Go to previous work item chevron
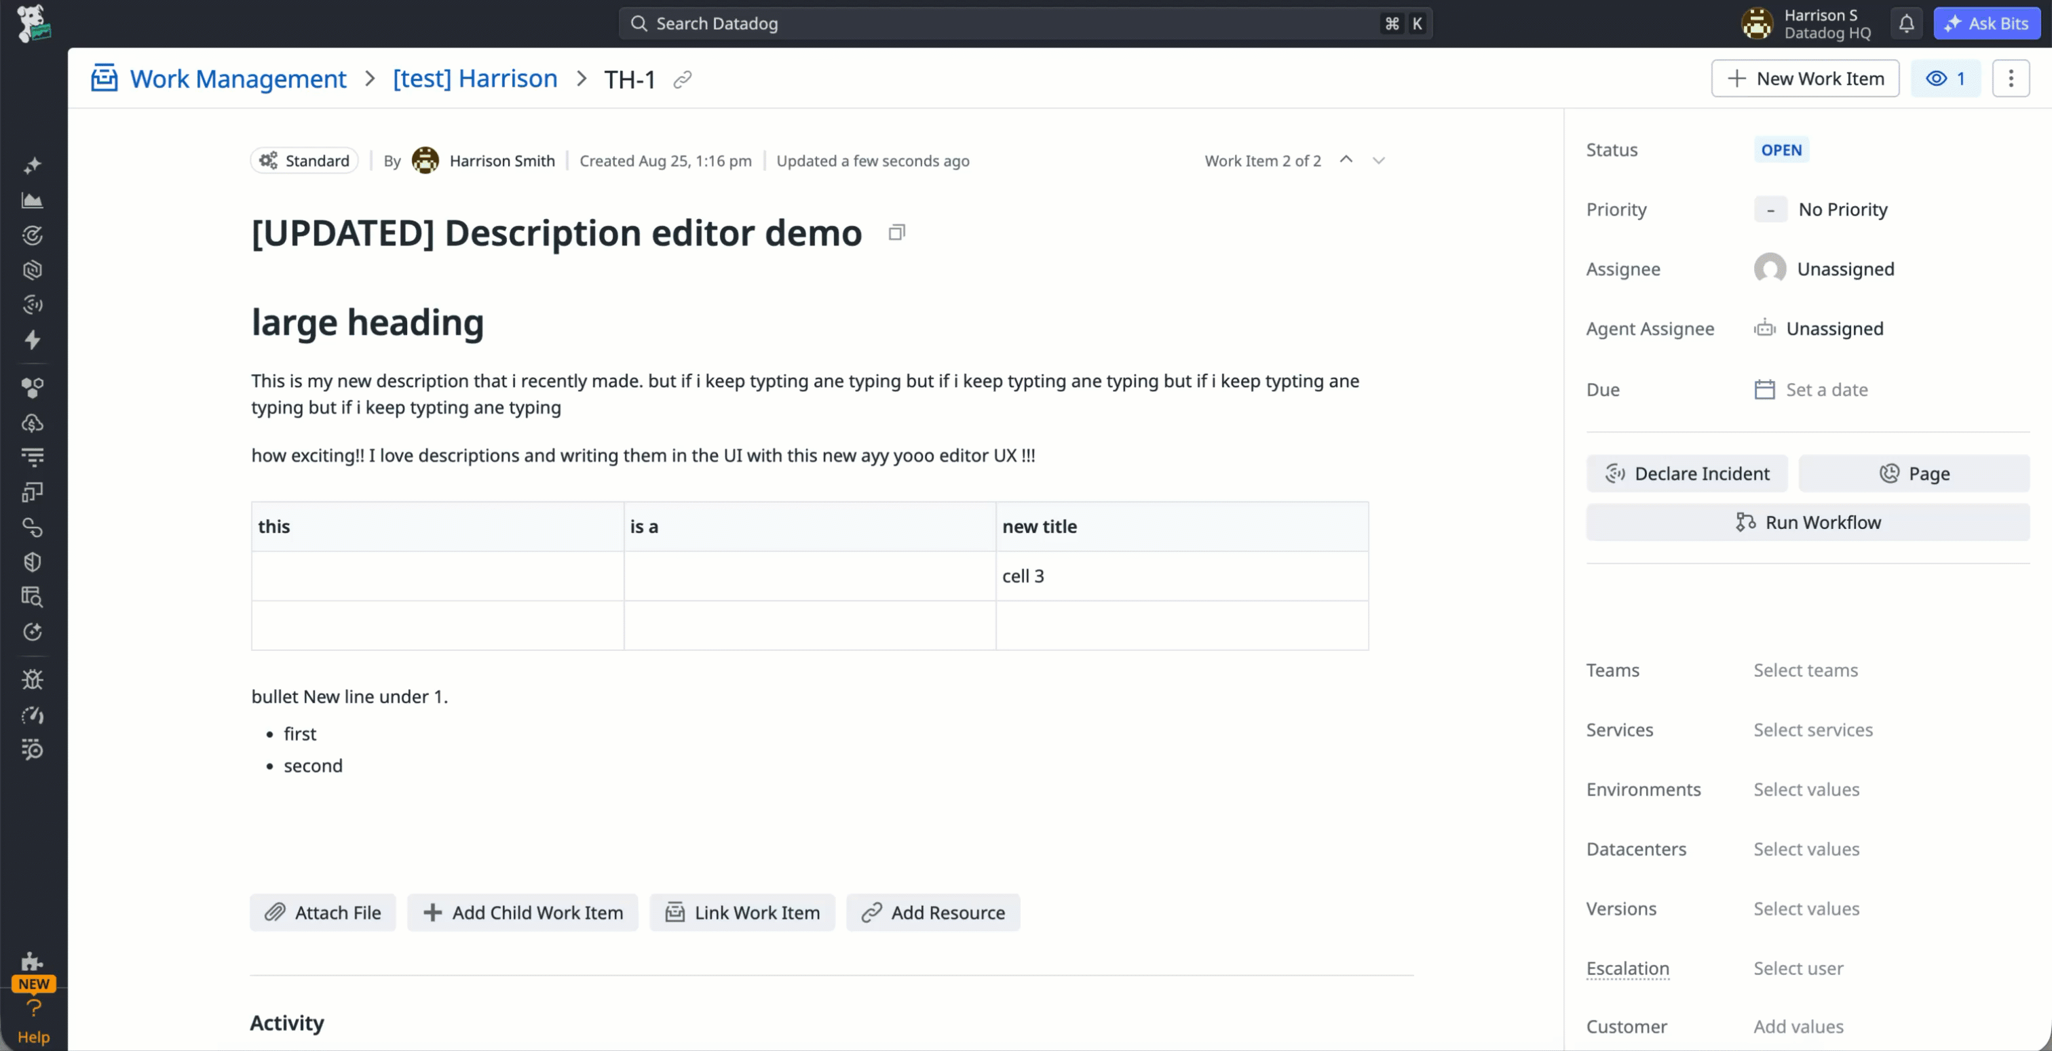Screen dimensions: 2052x1051 1346,160
